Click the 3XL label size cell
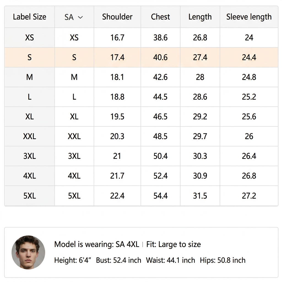Screen dimensions: 282x282 [29, 156]
